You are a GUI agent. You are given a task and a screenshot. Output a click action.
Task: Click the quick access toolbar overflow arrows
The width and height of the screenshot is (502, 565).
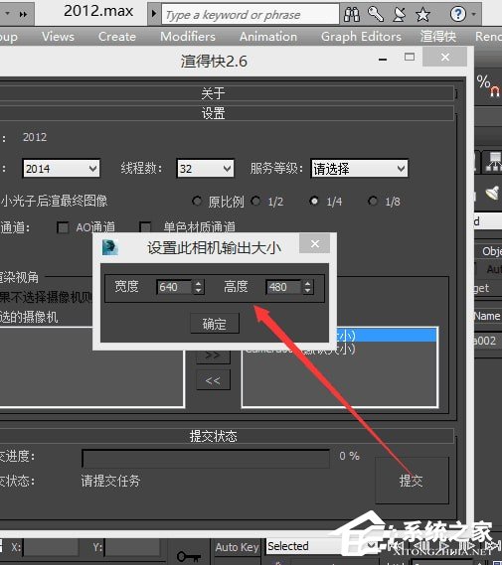tap(23, 15)
